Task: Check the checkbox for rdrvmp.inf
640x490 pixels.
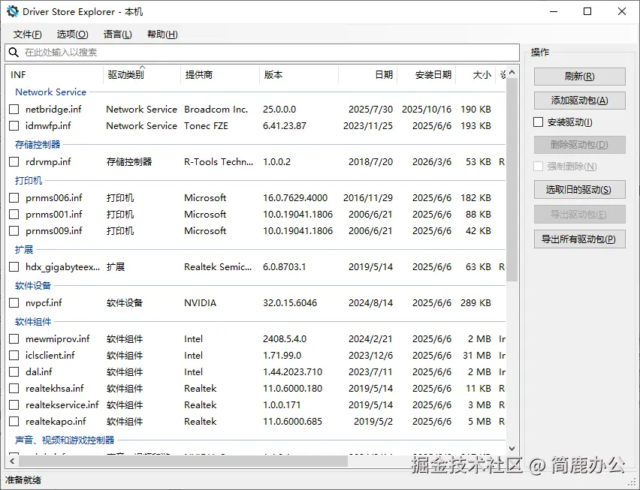Action: click(14, 161)
